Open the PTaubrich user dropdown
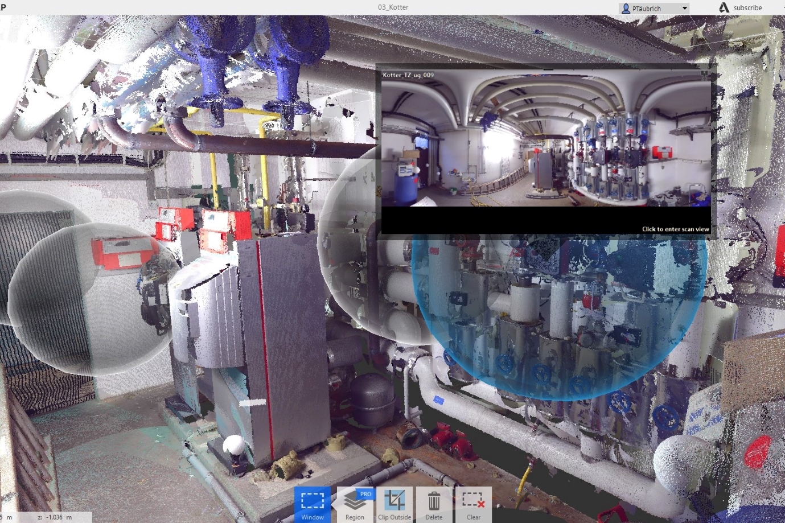 pos(654,8)
